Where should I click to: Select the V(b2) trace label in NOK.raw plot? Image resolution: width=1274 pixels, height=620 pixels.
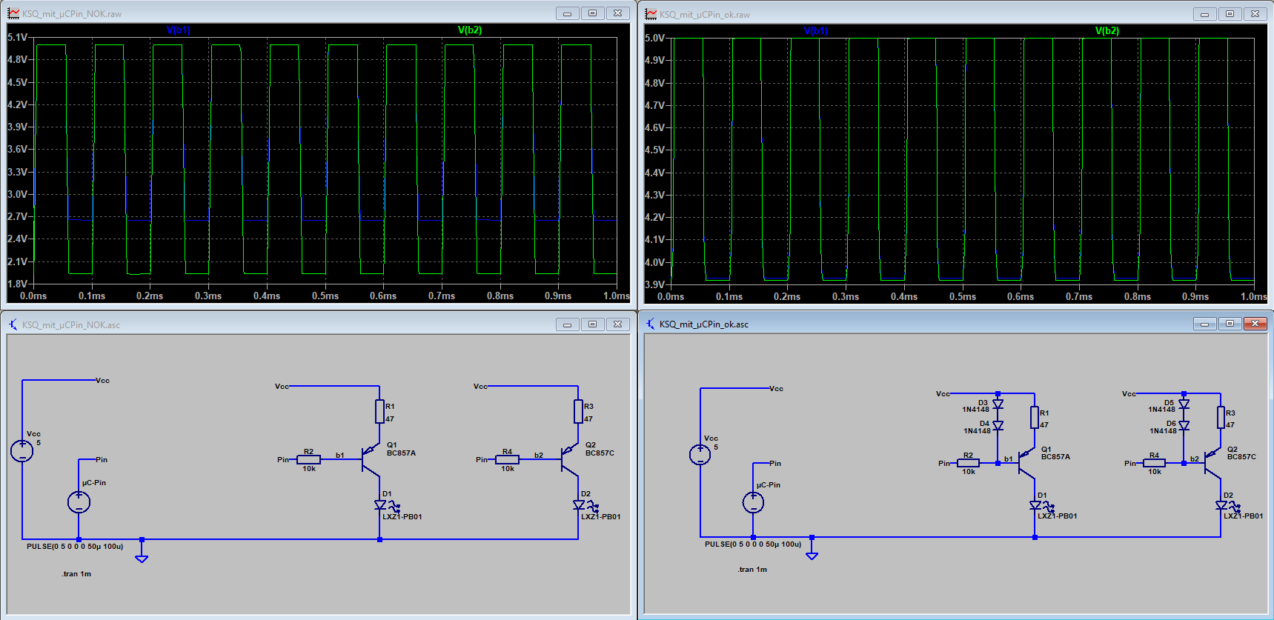coord(470,30)
